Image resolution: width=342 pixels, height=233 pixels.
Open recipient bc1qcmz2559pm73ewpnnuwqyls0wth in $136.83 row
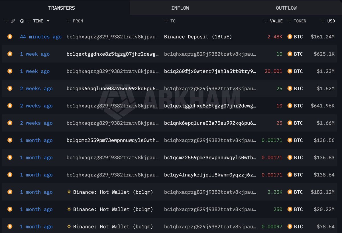210,158
